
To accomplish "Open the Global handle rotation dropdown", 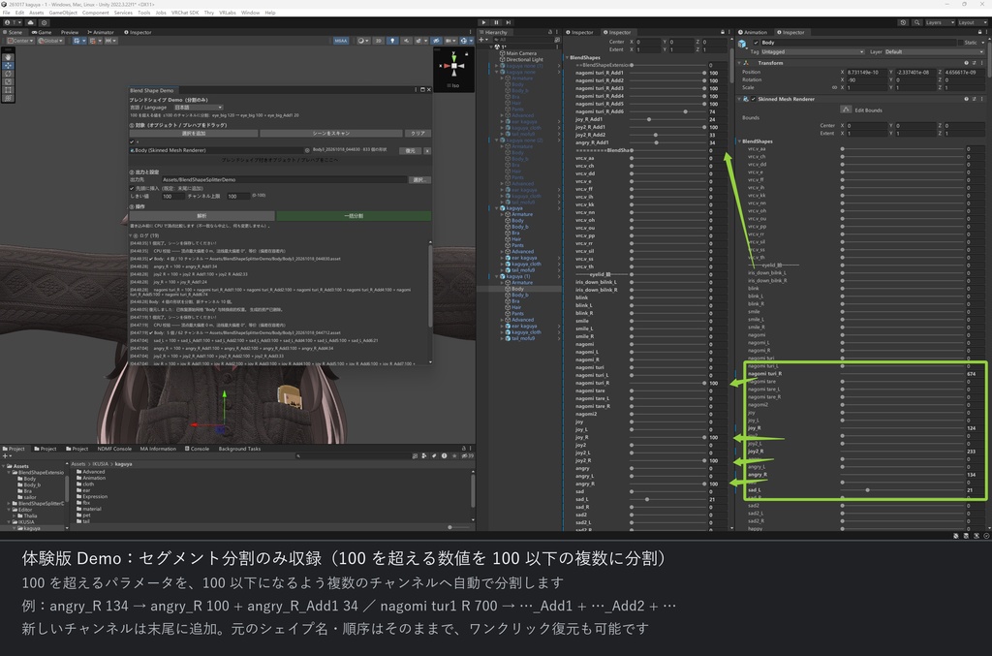I will tap(50, 41).
